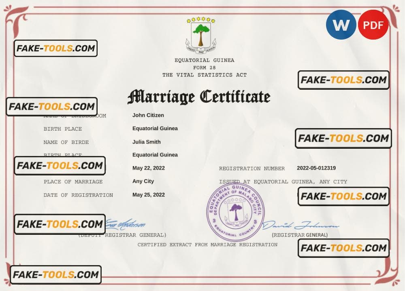405x291 pixels.
Task: Click the coat of arms emblem
Action: click(200, 35)
